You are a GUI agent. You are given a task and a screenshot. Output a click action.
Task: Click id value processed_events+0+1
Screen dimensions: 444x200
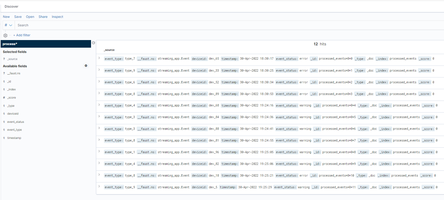pos(336,70)
